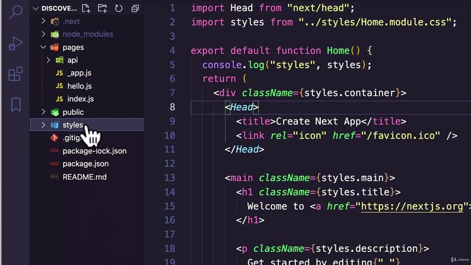Viewport: 471px width, 265px height.
Task: Click line number 8 in gutter
Action: click(x=172, y=107)
